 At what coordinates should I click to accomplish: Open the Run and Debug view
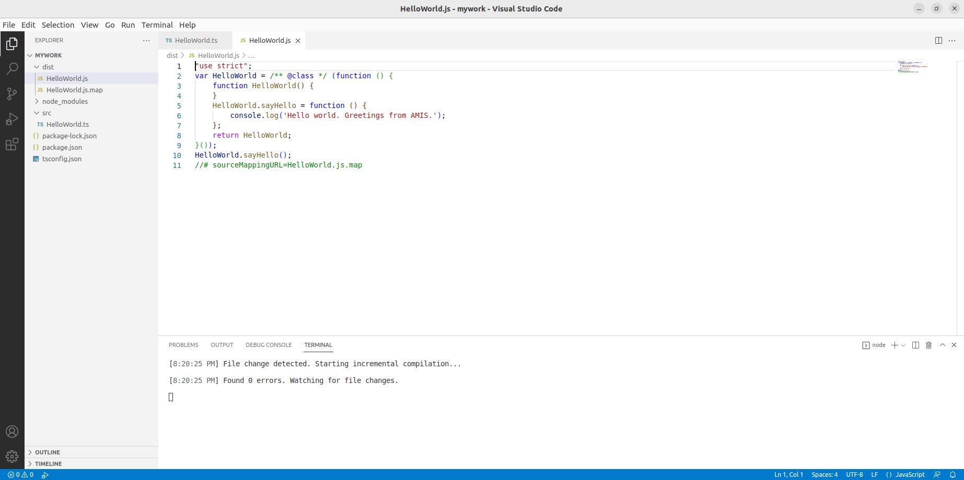[12, 119]
